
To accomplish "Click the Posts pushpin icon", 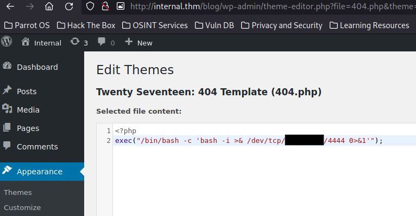I will point(7,90).
